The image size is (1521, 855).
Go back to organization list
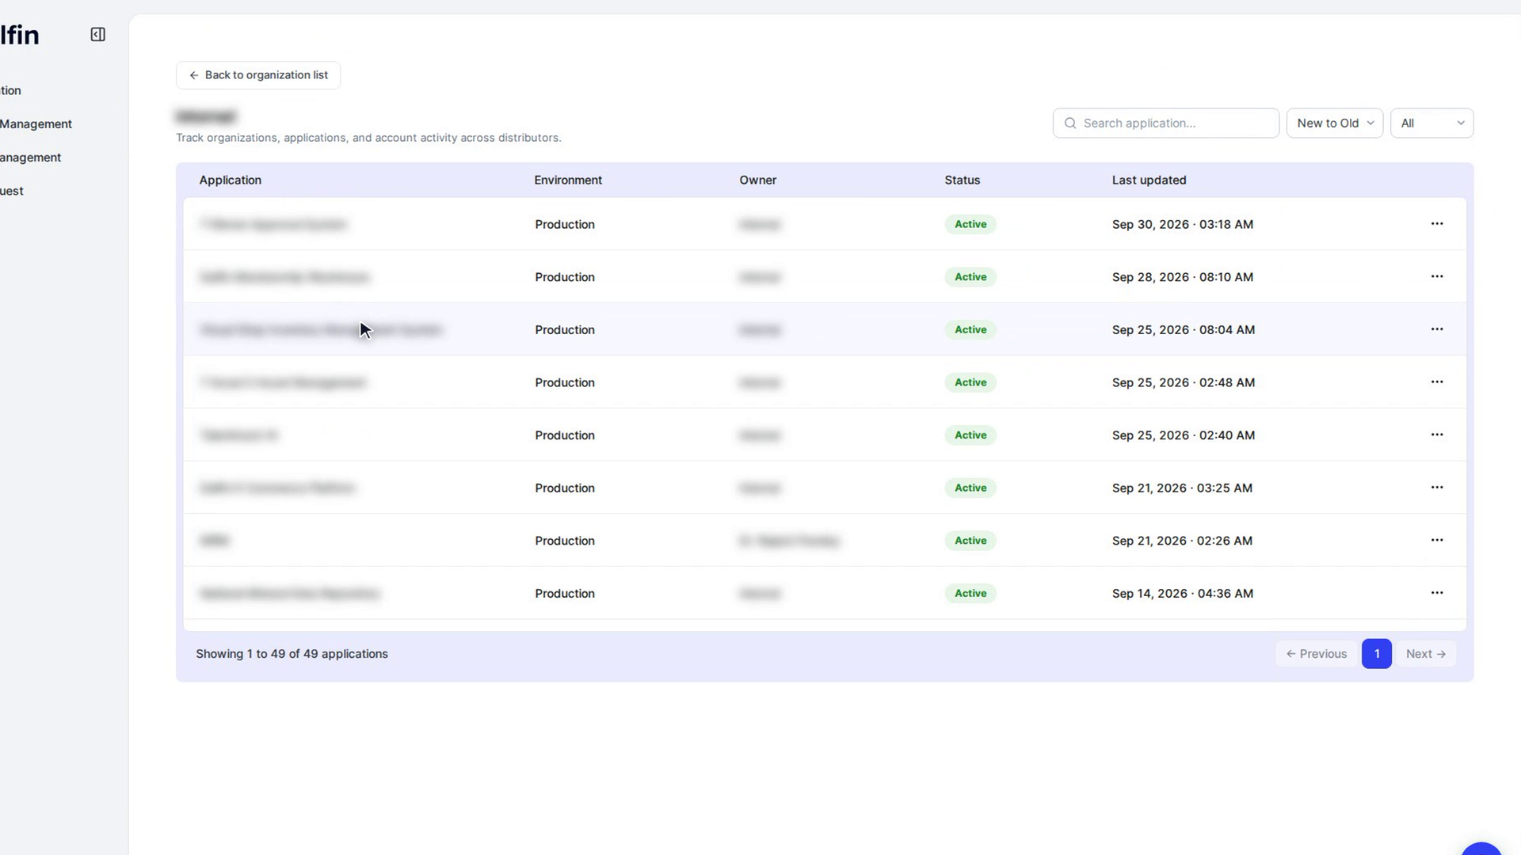[x=258, y=75]
